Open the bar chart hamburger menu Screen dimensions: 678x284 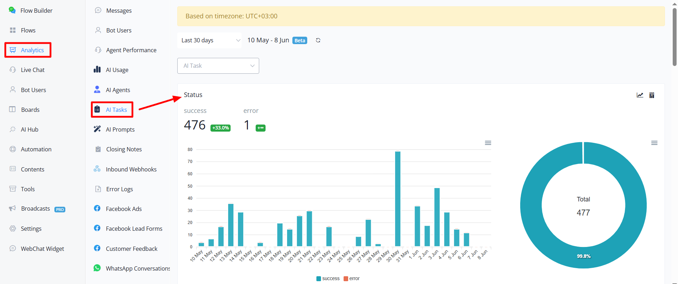coord(488,143)
